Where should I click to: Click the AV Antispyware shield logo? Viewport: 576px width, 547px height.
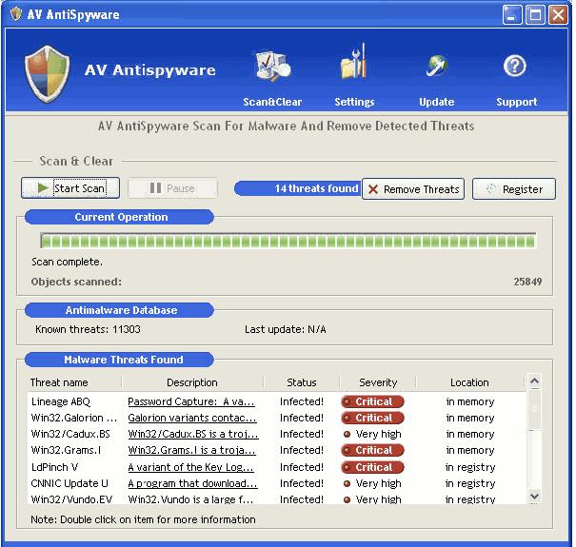coord(47,74)
